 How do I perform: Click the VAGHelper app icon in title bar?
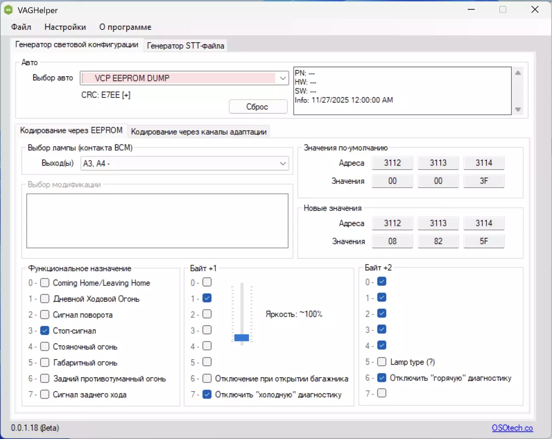tap(8, 10)
